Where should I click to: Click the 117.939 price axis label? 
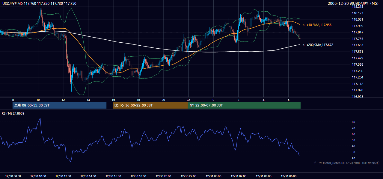[357, 26]
